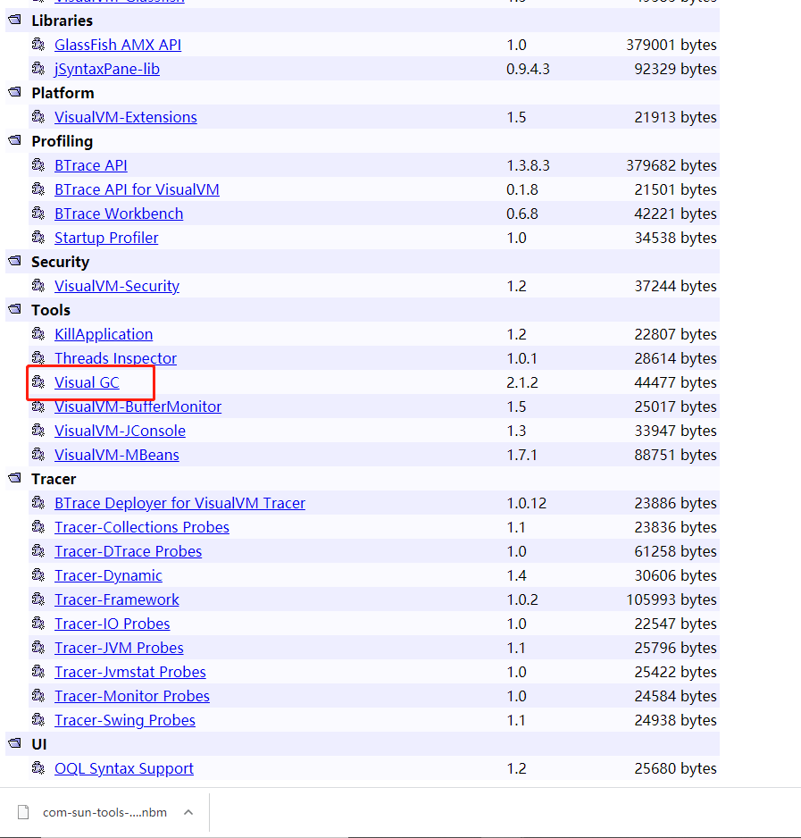Screen dimensions: 801x838
Task: Click the folder icon next to Platform
Action: (15, 92)
